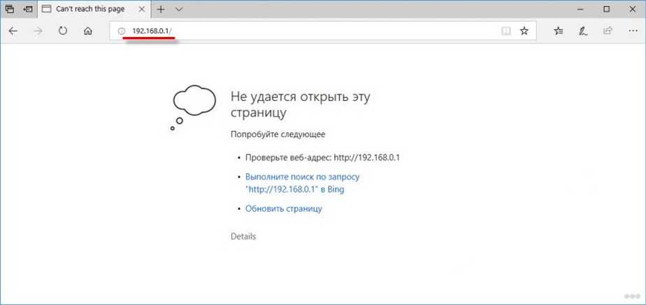Share this page
Viewport: 646px width, 305px height.
pyautogui.click(x=608, y=31)
